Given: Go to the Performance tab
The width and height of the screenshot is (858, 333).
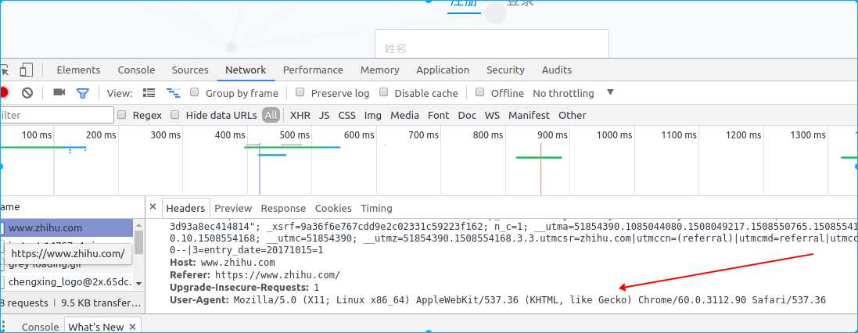Looking at the screenshot, I should pos(313,70).
